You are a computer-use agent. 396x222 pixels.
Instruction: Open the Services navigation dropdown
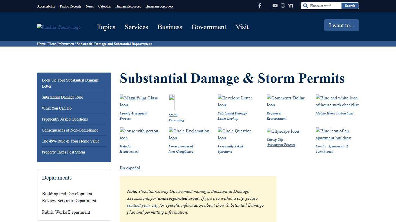[x=136, y=27]
